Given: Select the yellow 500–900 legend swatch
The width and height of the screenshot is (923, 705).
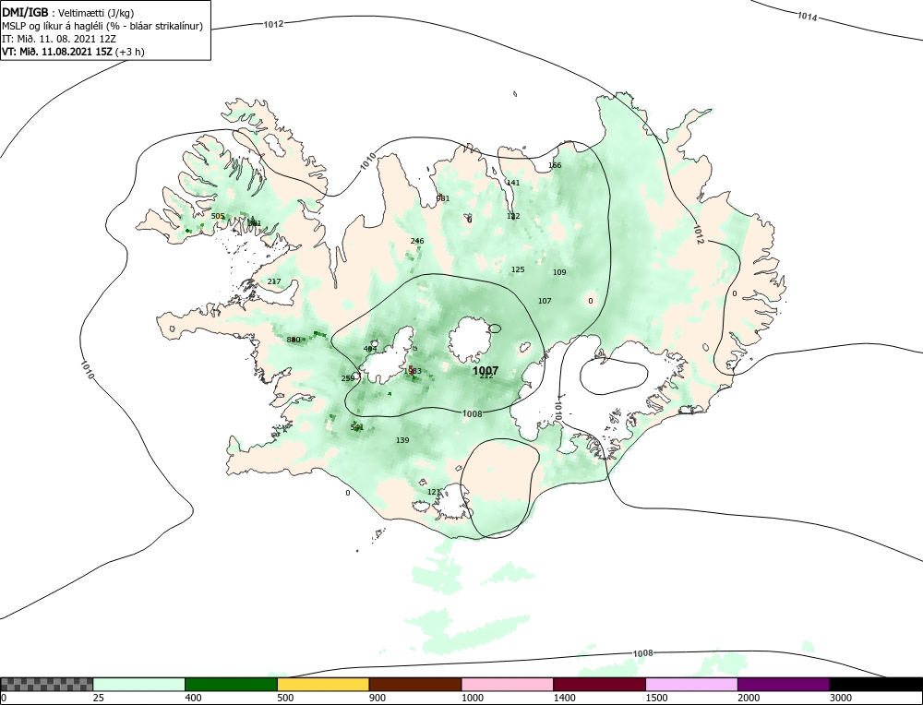Looking at the screenshot, I should pos(323,684).
